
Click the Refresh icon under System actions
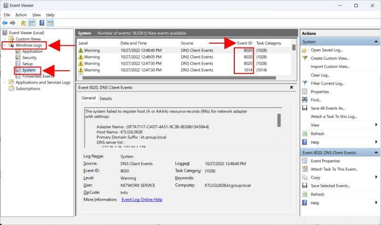(x=305, y=133)
